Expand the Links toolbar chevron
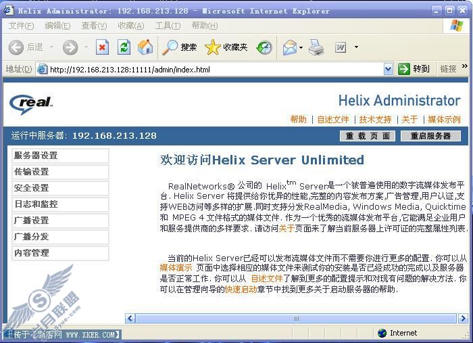The height and width of the screenshot is (343, 473). coord(465,66)
